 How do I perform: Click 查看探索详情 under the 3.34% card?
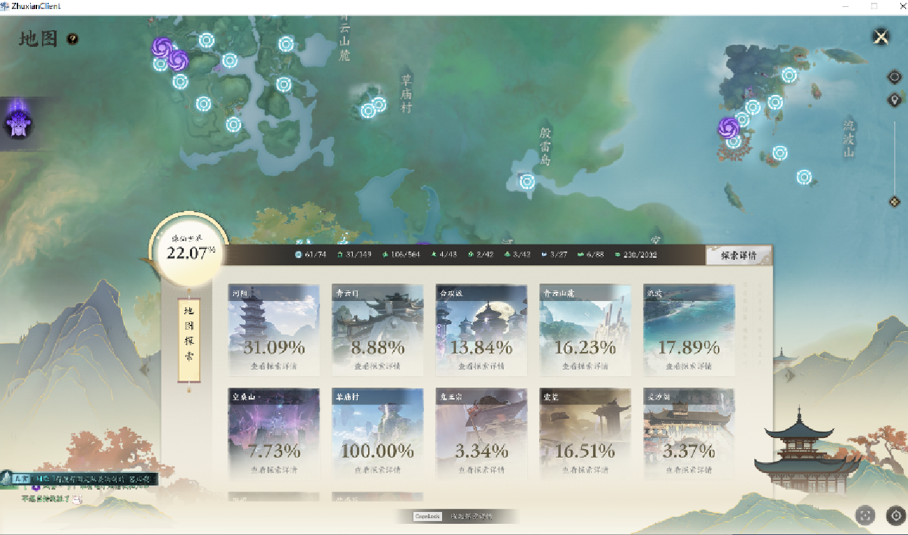tap(481, 470)
